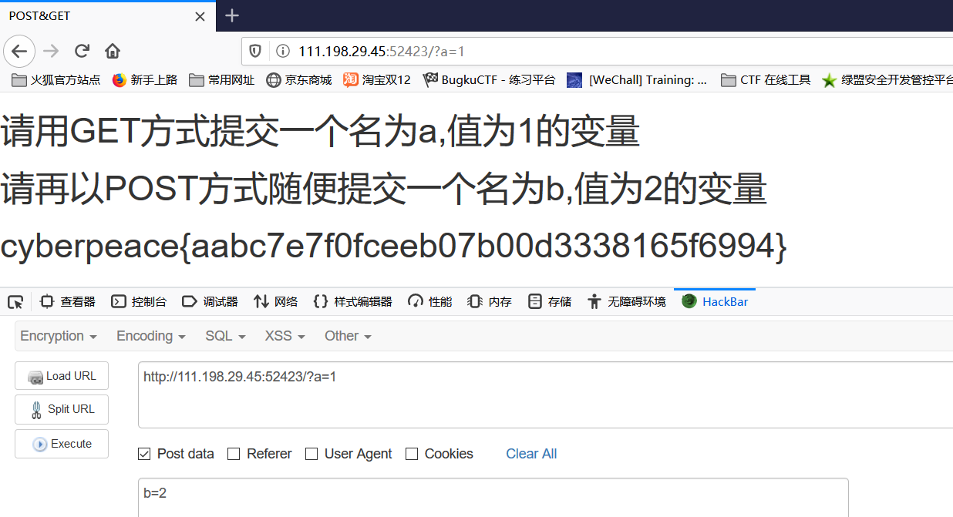Viewport: 953px width, 517px height.
Task: Reload the current page
Action: click(x=82, y=51)
